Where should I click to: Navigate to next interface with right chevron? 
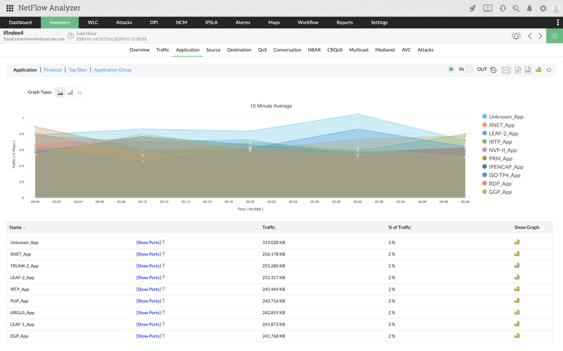tap(540, 35)
